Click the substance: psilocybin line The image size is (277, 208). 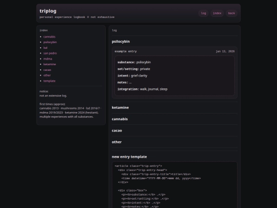coord(134,62)
